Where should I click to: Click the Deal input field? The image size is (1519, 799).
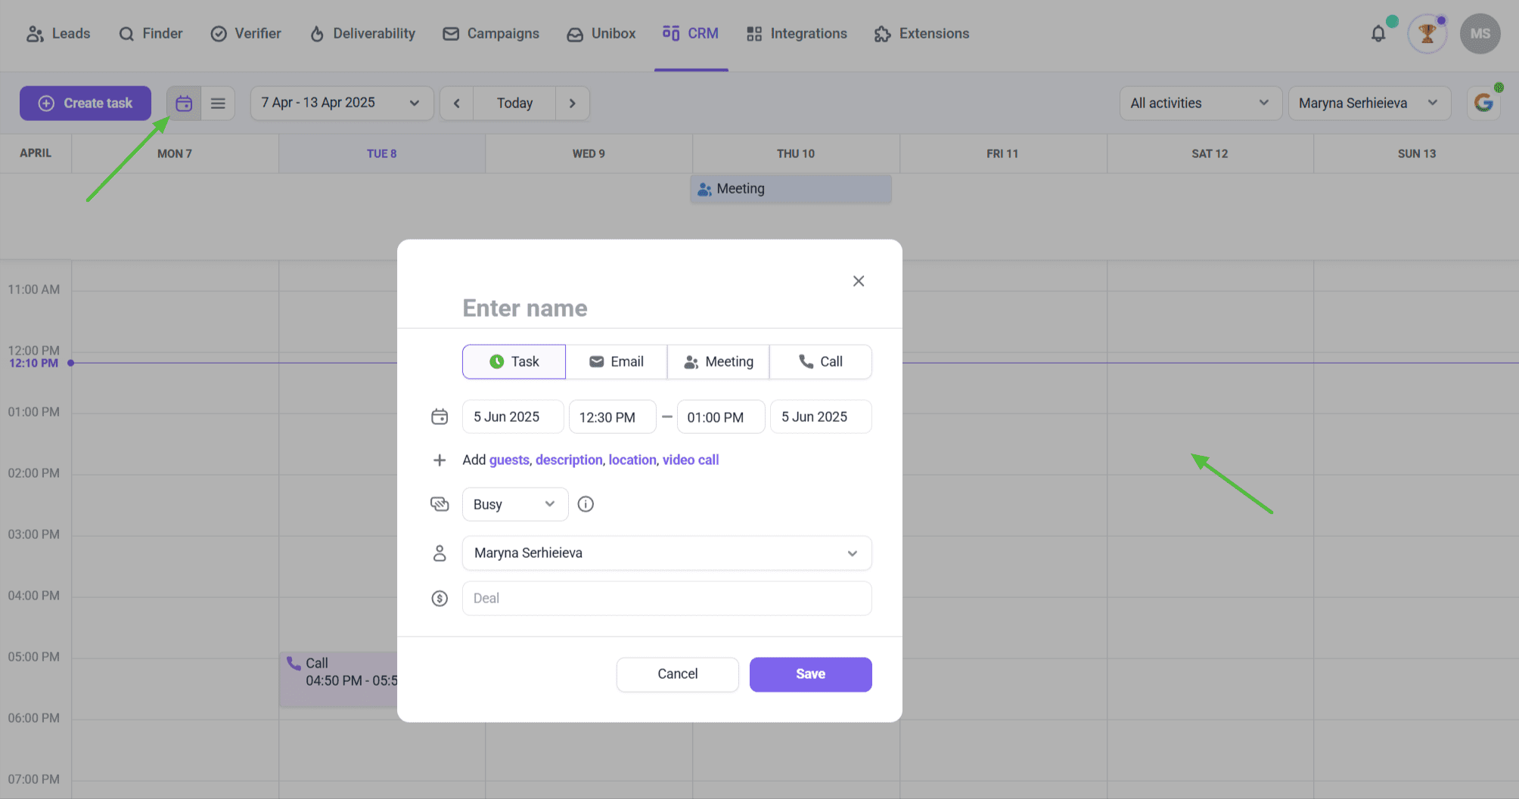tap(666, 599)
